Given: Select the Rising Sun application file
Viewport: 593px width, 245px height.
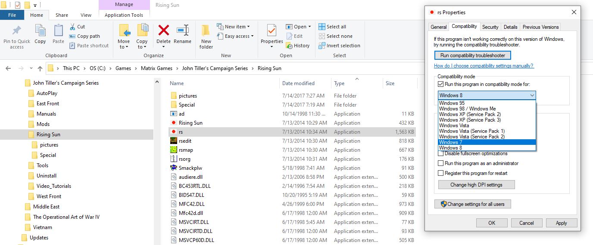Looking at the screenshot, I should pos(190,123).
